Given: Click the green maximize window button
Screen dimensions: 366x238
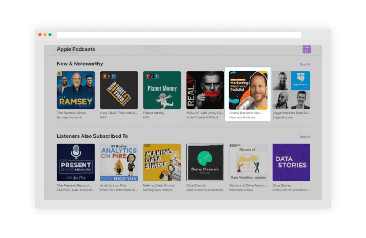Looking at the screenshot, I should coord(50,35).
